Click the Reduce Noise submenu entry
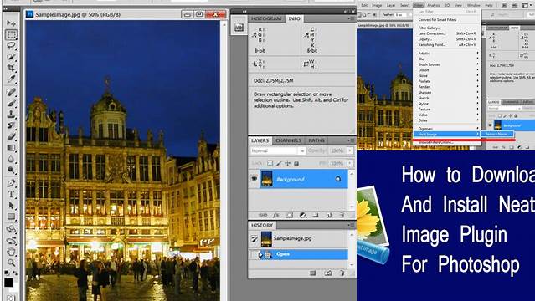 [497, 135]
